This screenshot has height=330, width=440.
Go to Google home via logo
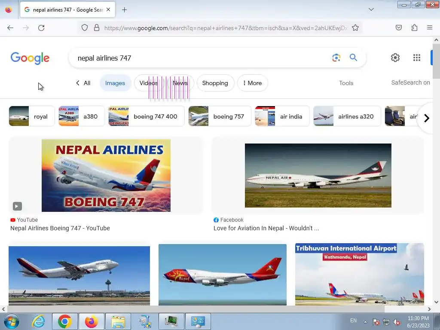(x=30, y=58)
